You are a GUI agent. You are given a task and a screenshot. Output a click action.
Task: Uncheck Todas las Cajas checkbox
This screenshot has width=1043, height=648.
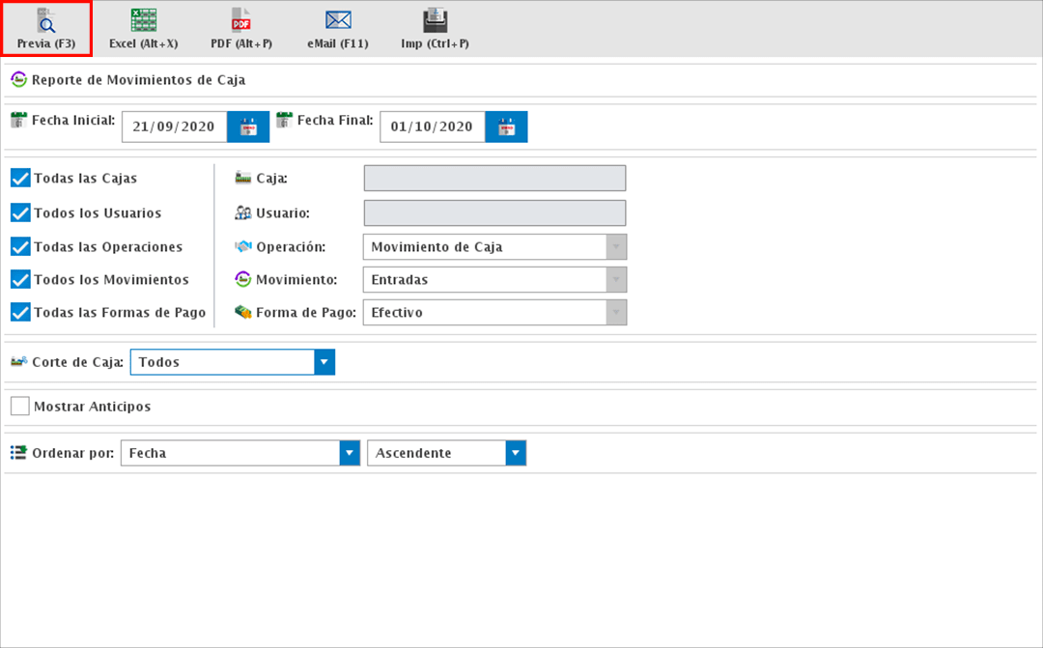tap(20, 179)
